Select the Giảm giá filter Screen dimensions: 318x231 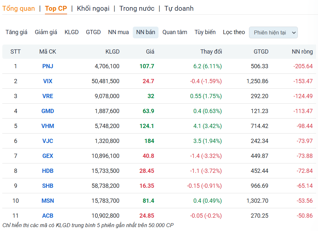(x=46, y=32)
